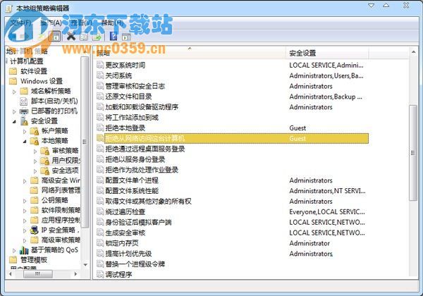Click the printer icon for 已部署的打印机
Viewport: 423px width, 296px height.
pos(24,111)
